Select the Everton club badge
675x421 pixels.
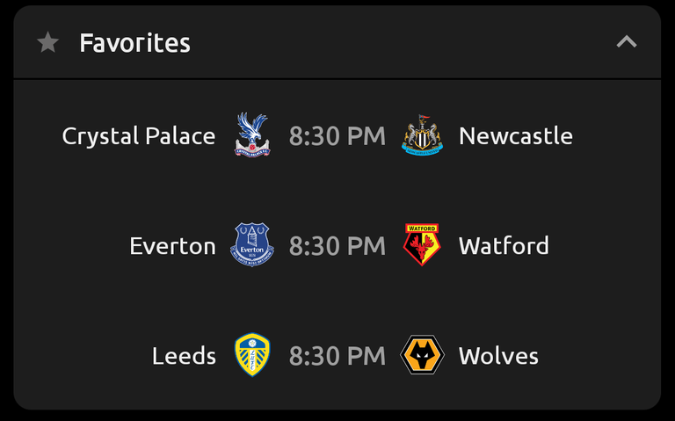click(252, 245)
